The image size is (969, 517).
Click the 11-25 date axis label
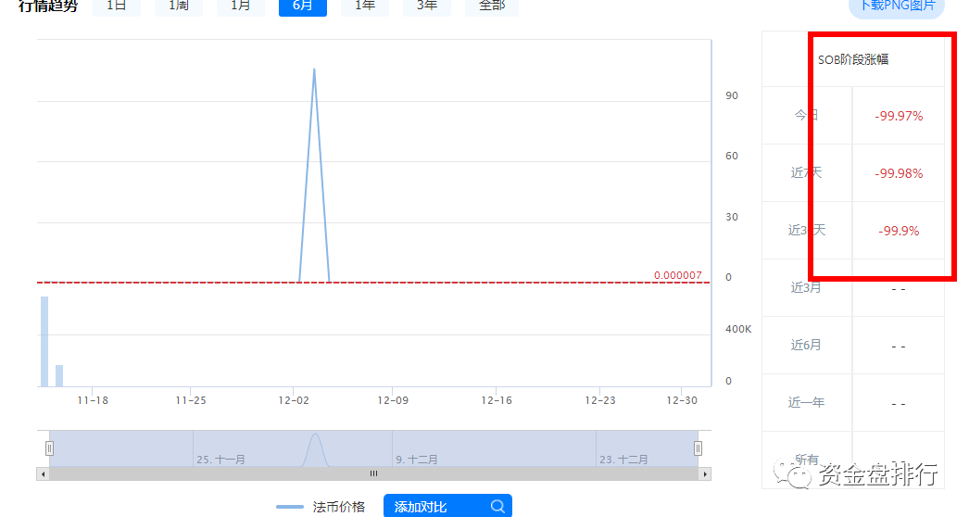tap(190, 400)
